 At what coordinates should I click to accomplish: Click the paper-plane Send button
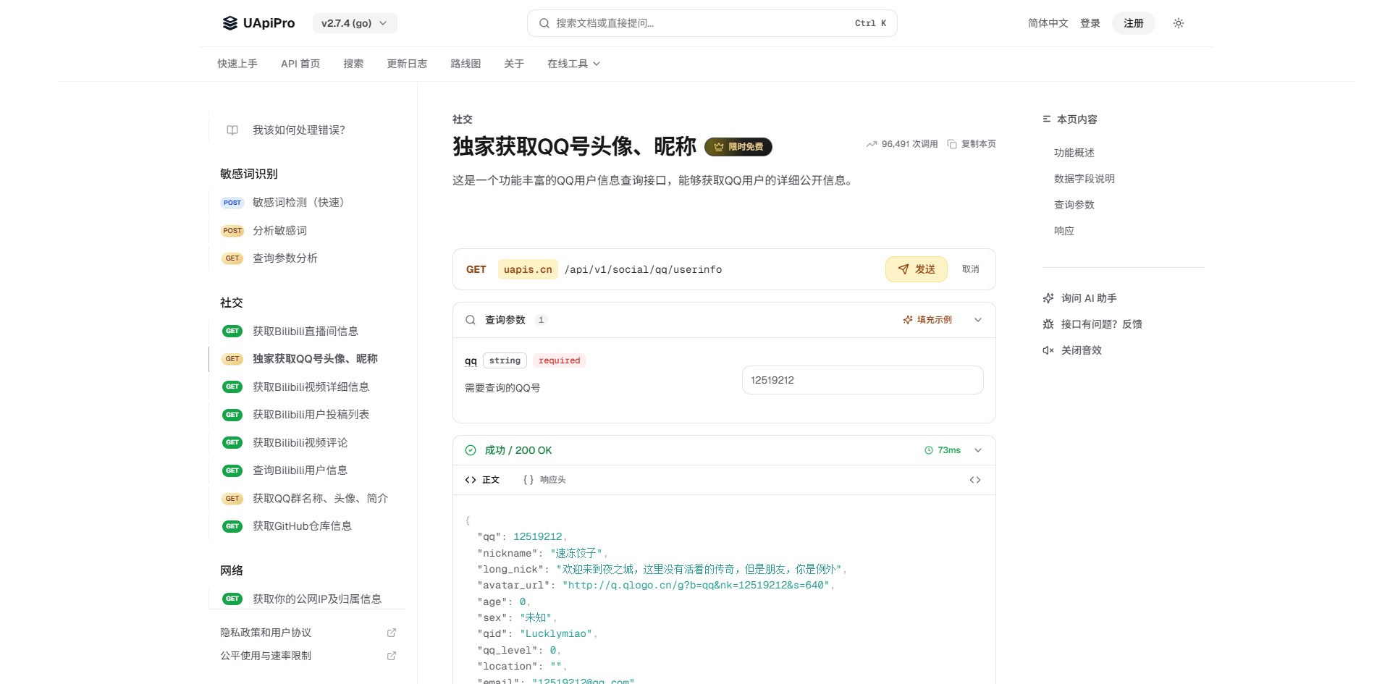tap(916, 269)
